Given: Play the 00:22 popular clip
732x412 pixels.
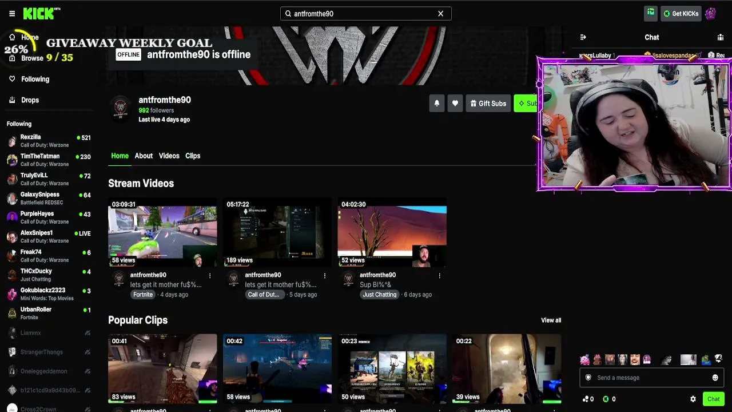Looking at the screenshot, I should tap(507, 369).
